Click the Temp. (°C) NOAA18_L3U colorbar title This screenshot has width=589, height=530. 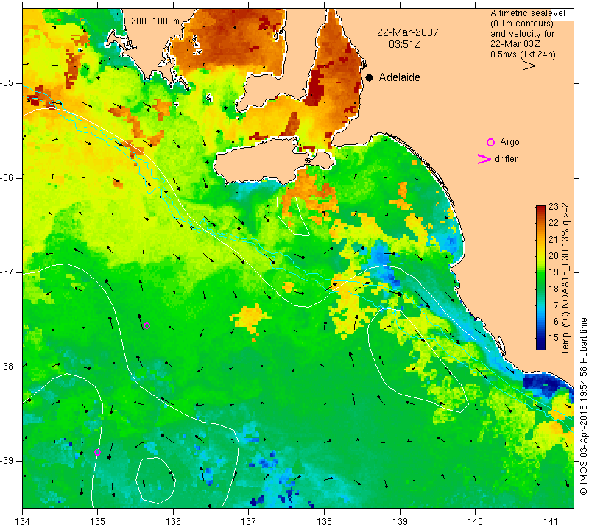pos(565,278)
